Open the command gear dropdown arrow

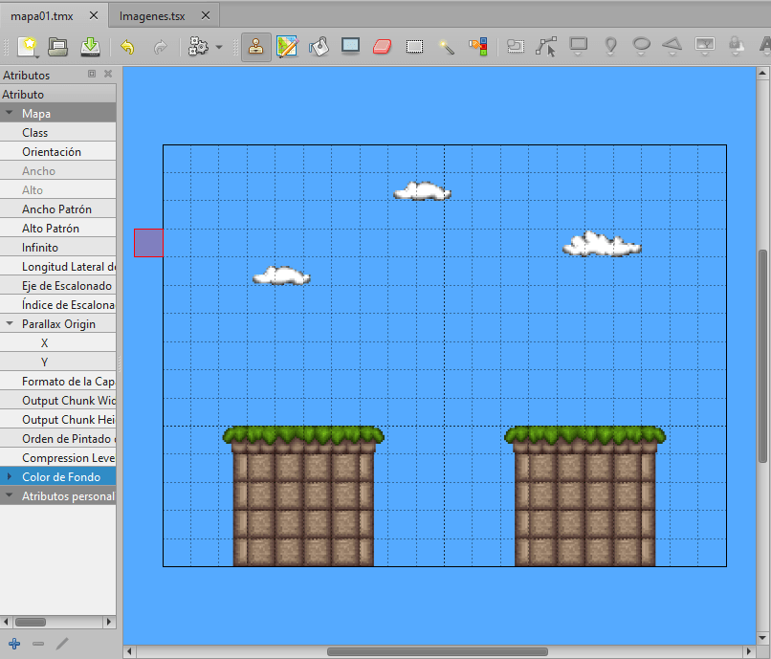click(219, 47)
